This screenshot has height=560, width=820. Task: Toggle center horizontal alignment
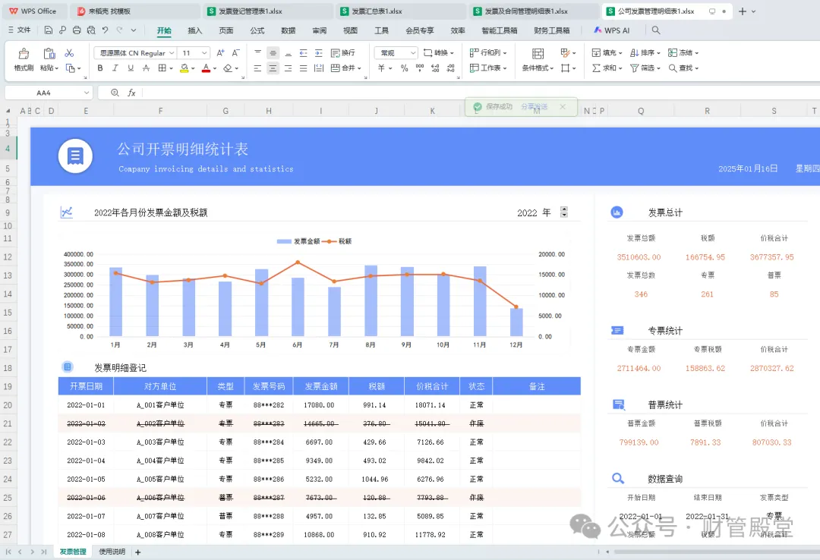pyautogui.click(x=273, y=68)
